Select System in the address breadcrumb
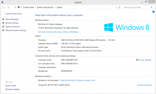 tap(59, 7)
